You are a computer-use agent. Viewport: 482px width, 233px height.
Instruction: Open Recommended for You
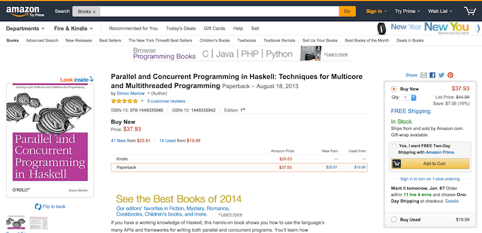point(133,28)
